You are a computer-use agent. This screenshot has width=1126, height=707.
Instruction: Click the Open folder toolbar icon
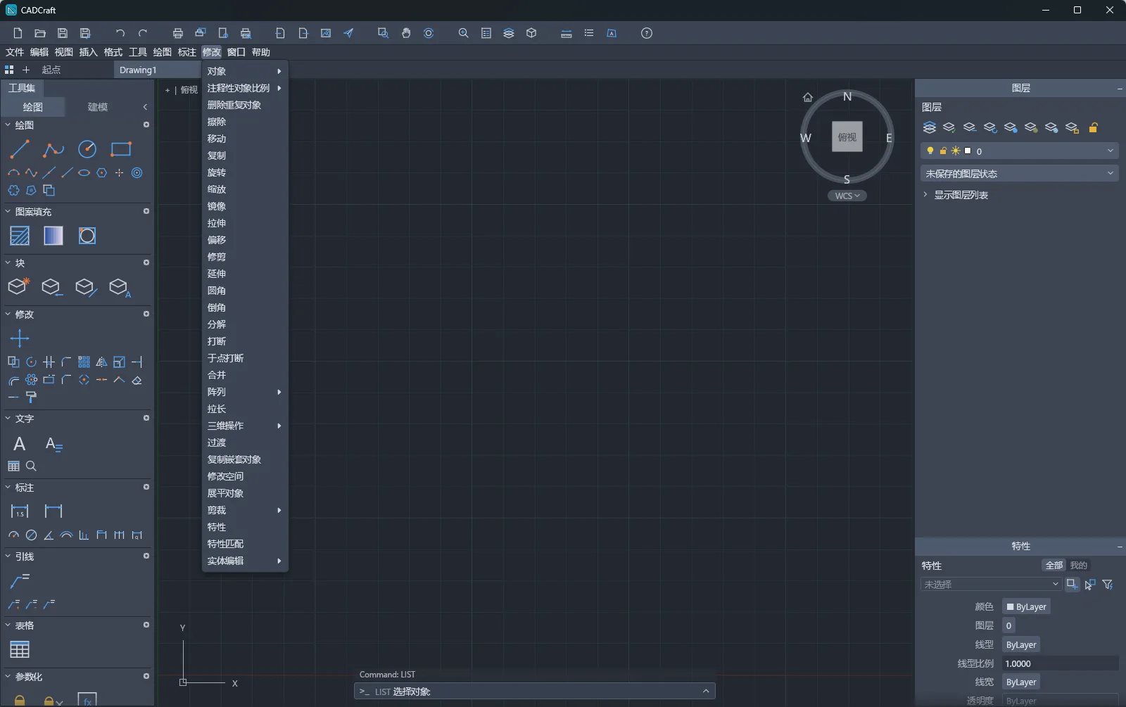tap(40, 33)
